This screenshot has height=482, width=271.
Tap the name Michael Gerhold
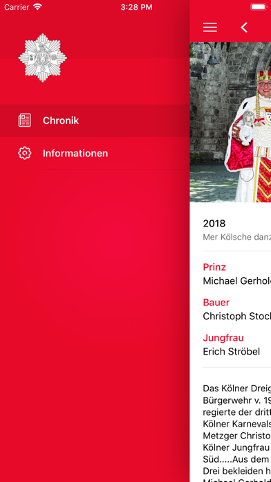tap(236, 281)
